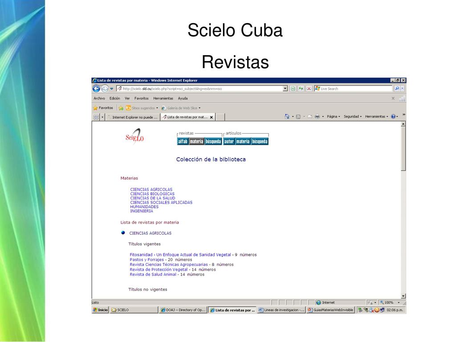Click the RSS feeds icon
The width and height of the screenshot is (456, 342).
coord(298,117)
